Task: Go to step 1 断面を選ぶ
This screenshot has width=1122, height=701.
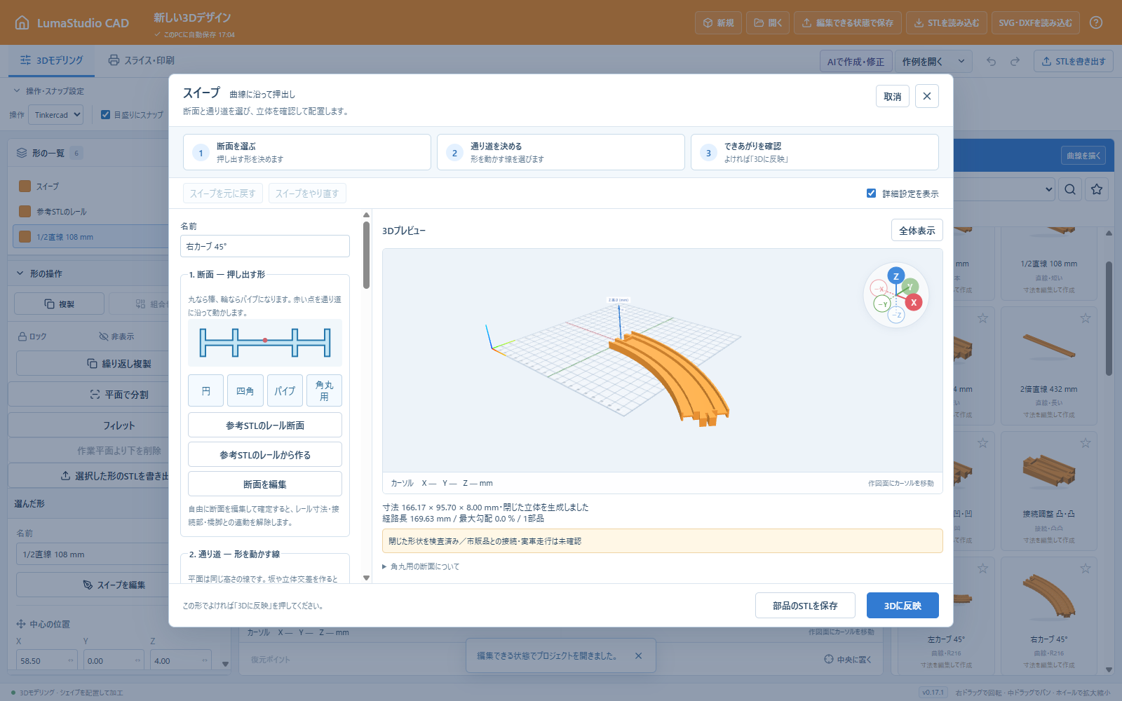Action: 306,152
